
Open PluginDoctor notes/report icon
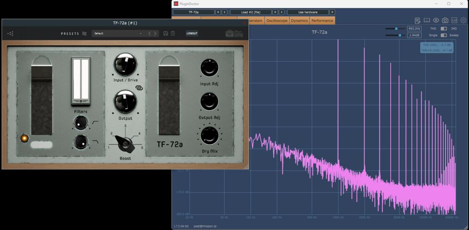pyautogui.click(x=418, y=20)
